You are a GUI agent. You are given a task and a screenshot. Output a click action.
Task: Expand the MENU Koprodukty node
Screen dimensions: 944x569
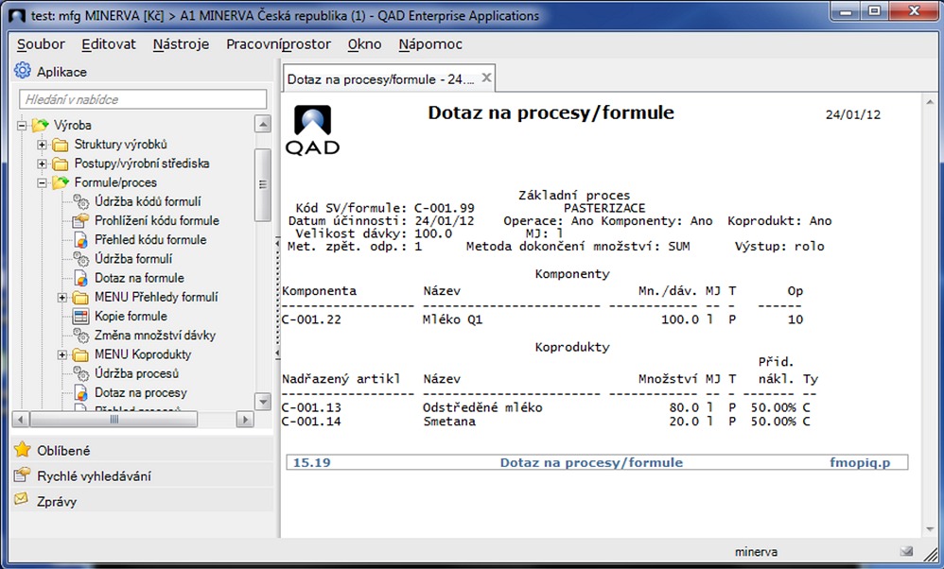pyautogui.click(x=62, y=354)
